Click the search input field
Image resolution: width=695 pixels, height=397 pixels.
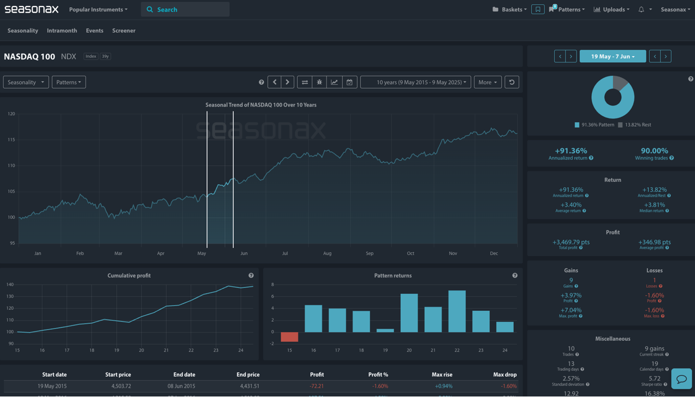coord(185,9)
